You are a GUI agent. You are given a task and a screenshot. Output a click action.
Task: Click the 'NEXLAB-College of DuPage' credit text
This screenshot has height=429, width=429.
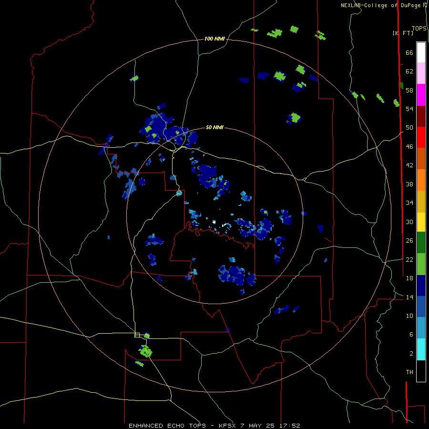380,5
